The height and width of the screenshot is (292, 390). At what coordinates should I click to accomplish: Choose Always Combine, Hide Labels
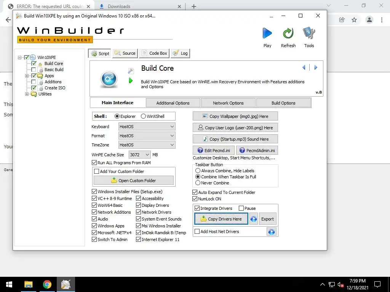pos(198,171)
